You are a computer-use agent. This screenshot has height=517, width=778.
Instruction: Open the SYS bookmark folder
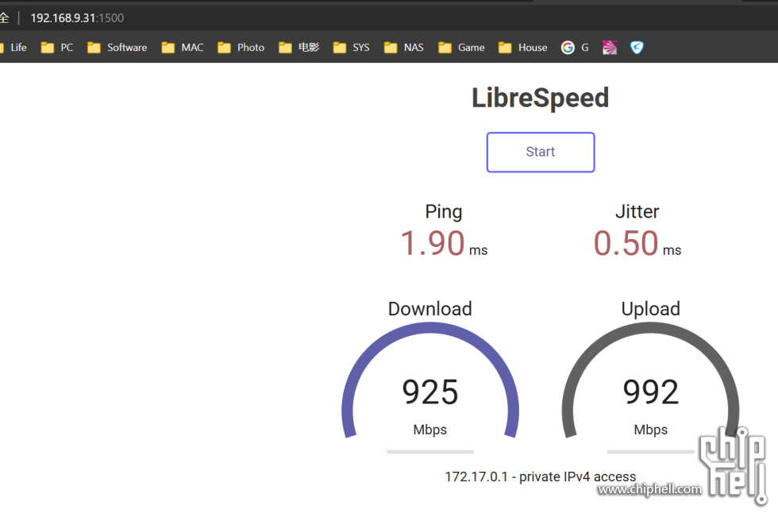(x=351, y=48)
